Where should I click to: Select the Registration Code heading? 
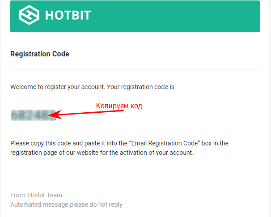tap(40, 54)
